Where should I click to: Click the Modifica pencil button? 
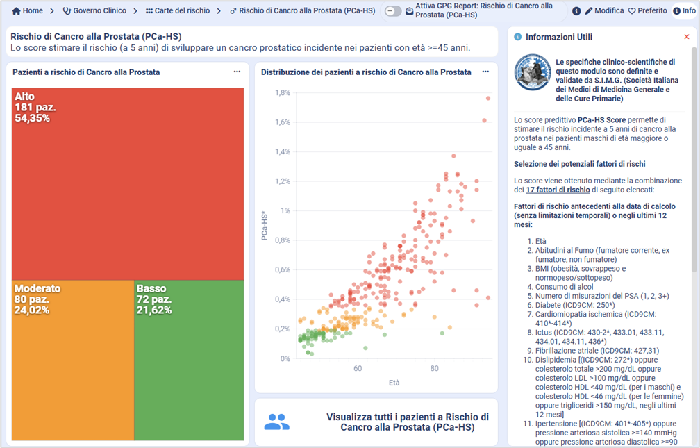[604, 11]
